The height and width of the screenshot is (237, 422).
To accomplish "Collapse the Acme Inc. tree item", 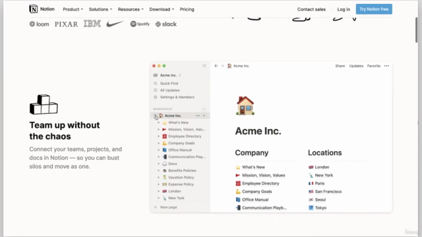I will point(156,116).
